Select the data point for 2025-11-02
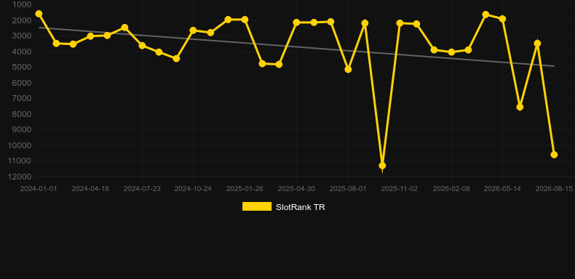Viewport: 575px width, 279px height. click(x=400, y=23)
